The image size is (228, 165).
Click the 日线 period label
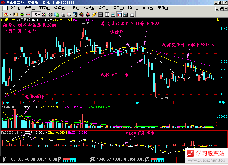click(x=222, y=103)
